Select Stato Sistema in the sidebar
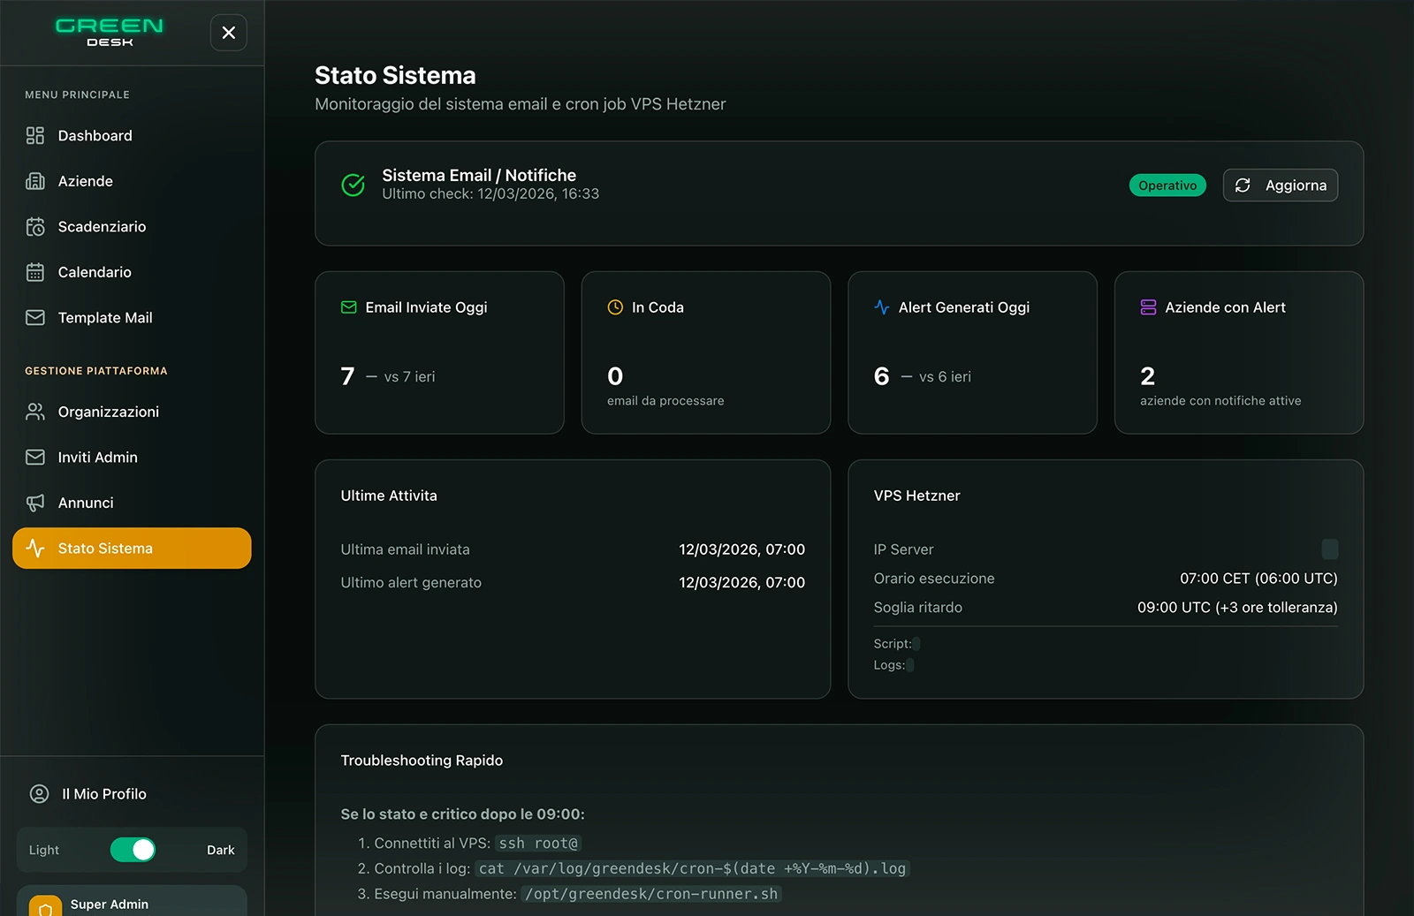This screenshot has width=1414, height=916. point(132,549)
